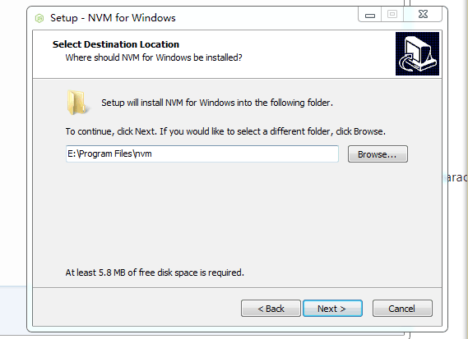The image size is (468, 339).
Task: Click the NVM logo icon in title bar
Action: [39, 18]
